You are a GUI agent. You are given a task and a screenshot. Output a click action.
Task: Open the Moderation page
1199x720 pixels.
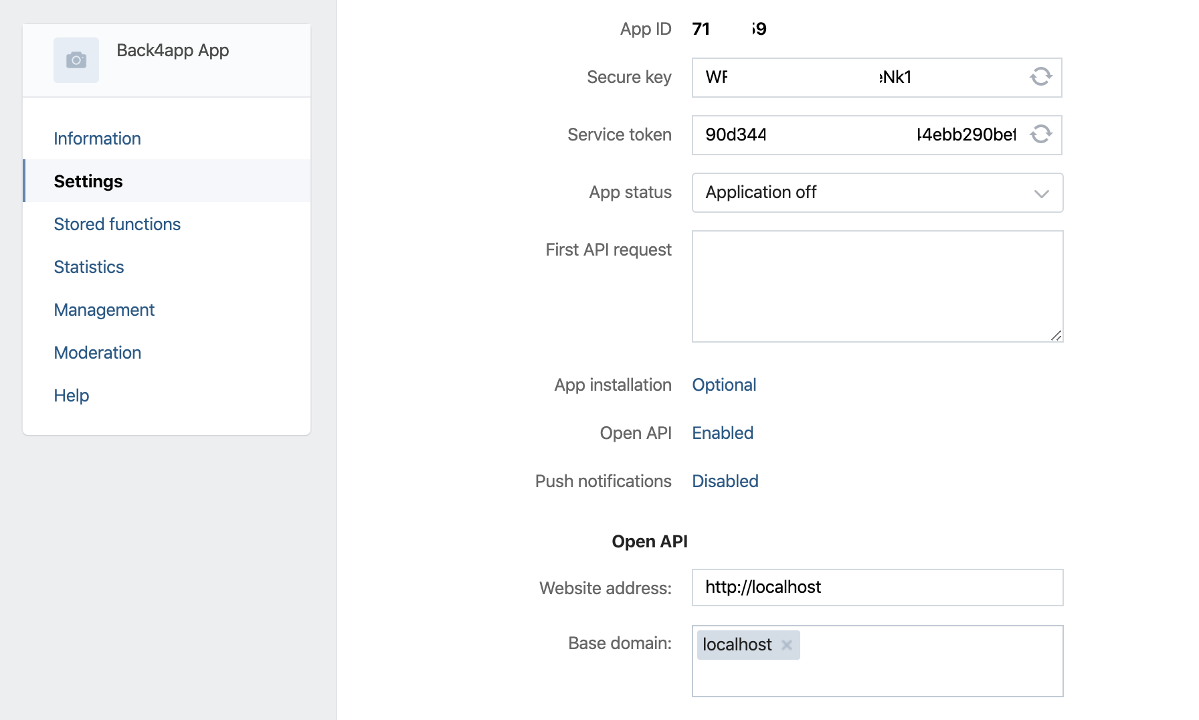pos(97,353)
